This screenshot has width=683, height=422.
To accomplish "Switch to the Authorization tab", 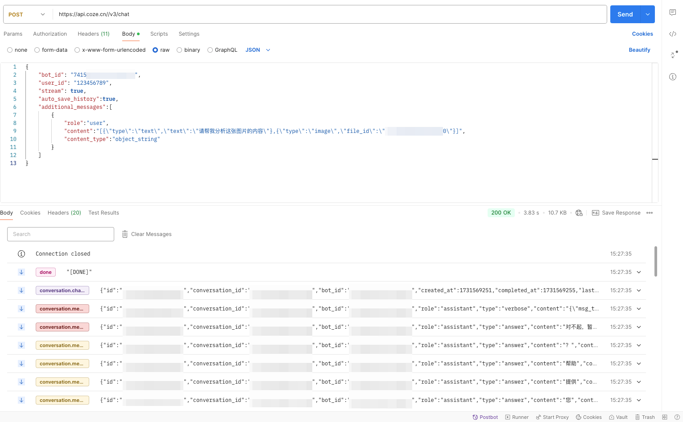I will pos(50,34).
